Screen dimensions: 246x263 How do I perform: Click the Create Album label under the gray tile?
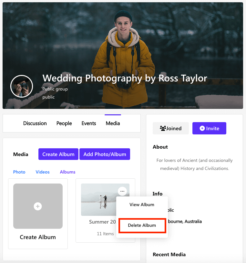pyautogui.click(x=38, y=237)
